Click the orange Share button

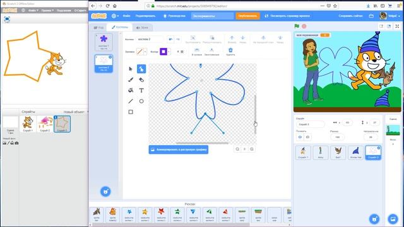pyautogui.click(x=247, y=16)
